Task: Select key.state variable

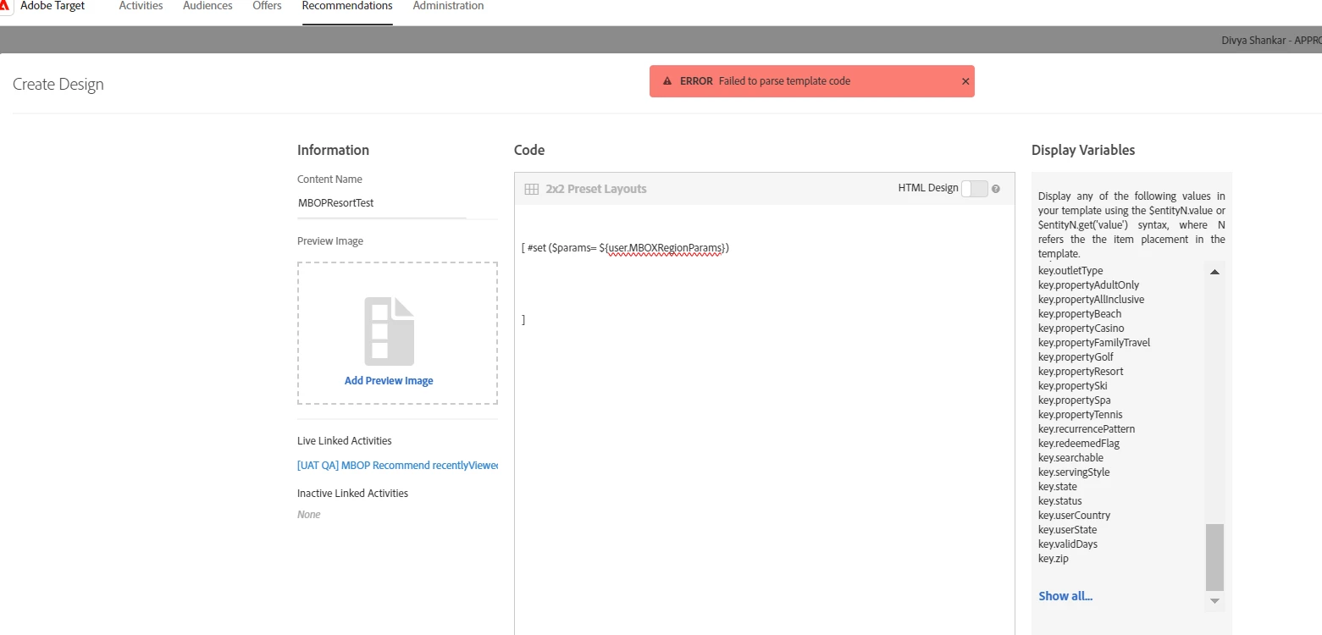Action: [1058, 487]
